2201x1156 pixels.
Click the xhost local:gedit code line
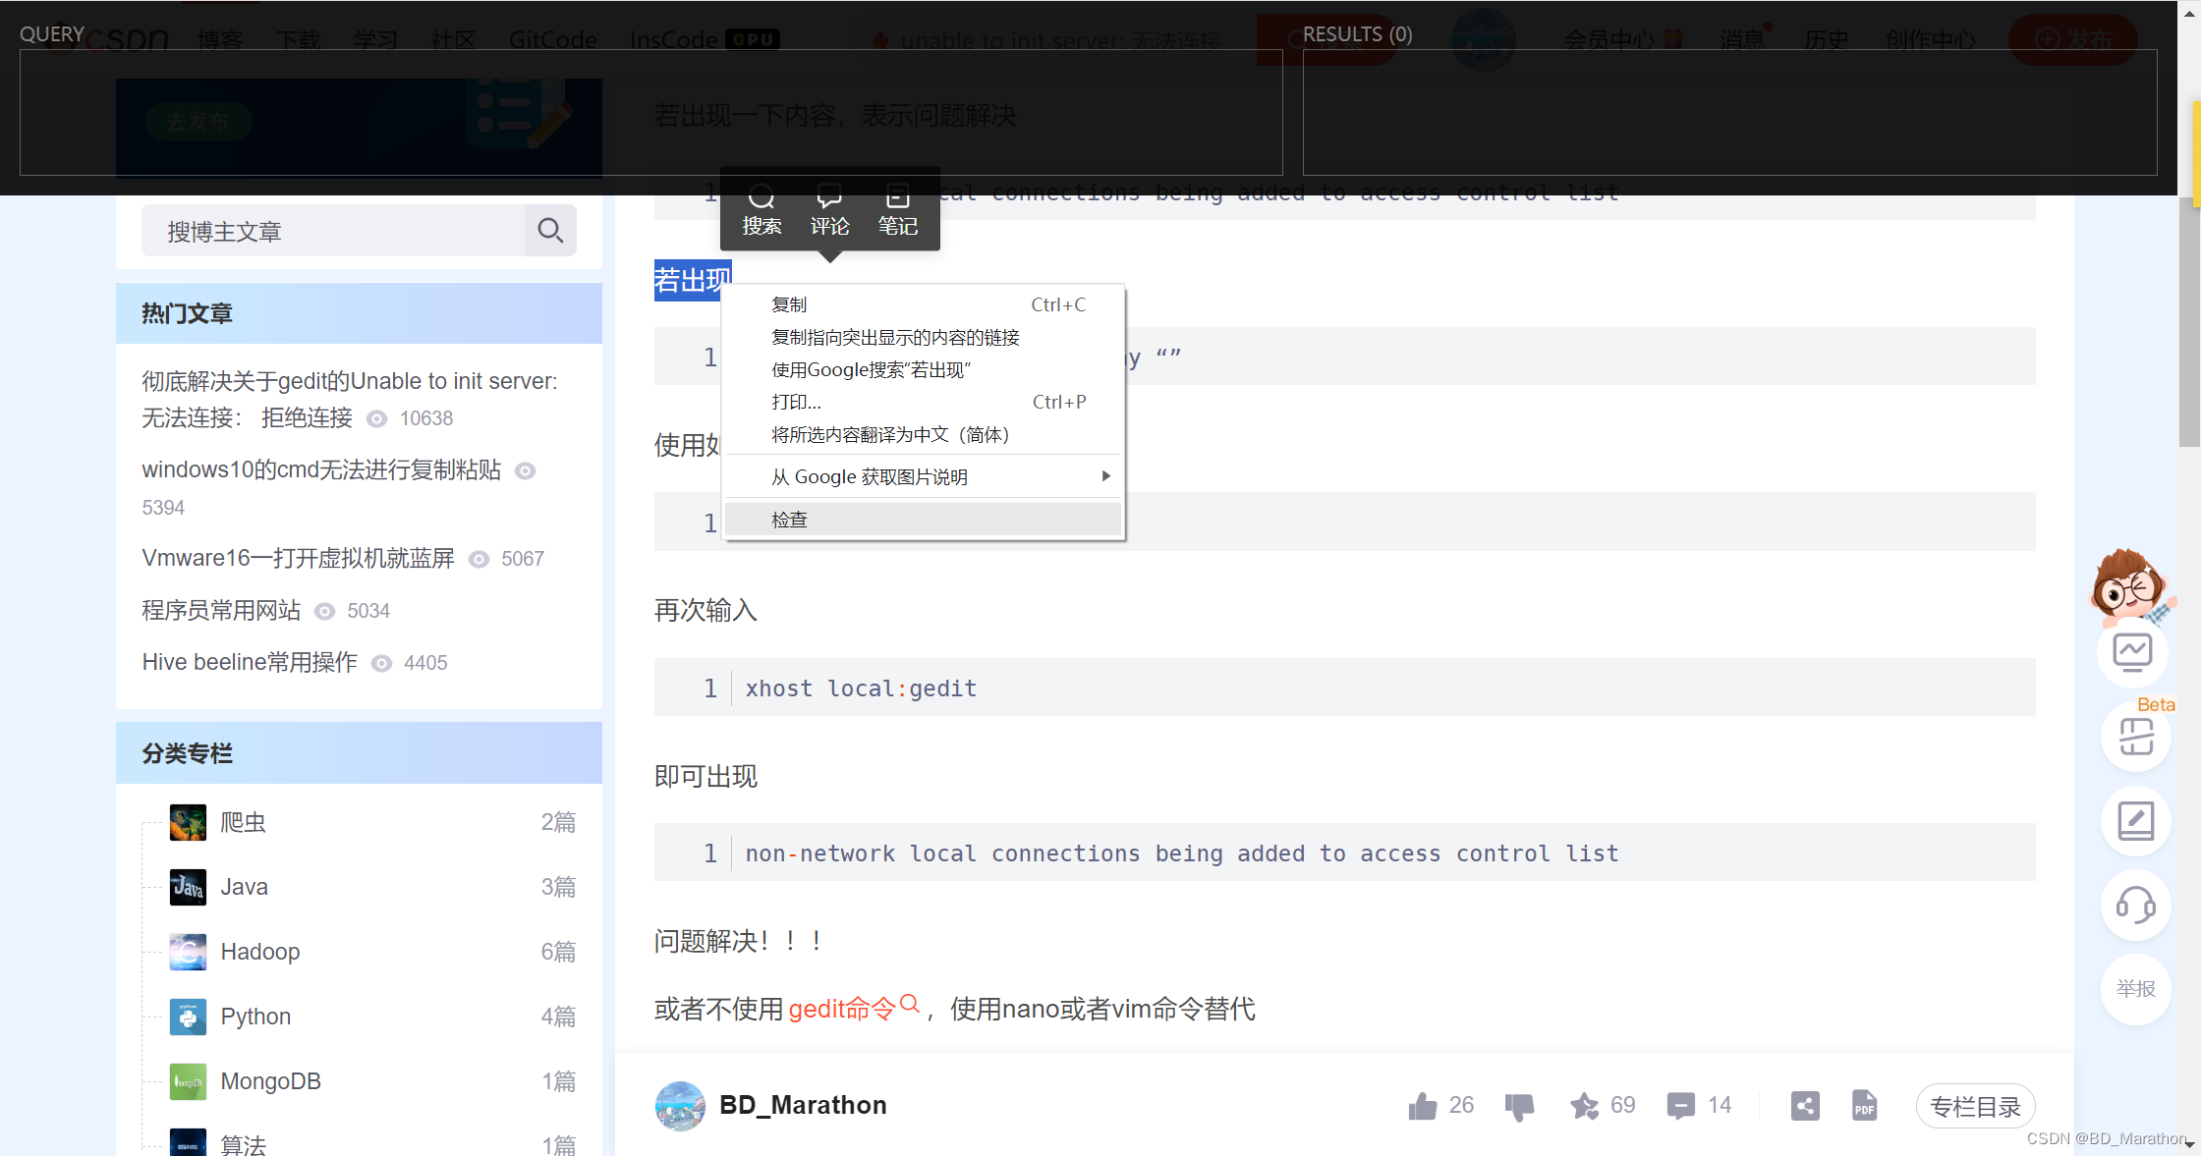[x=861, y=688]
